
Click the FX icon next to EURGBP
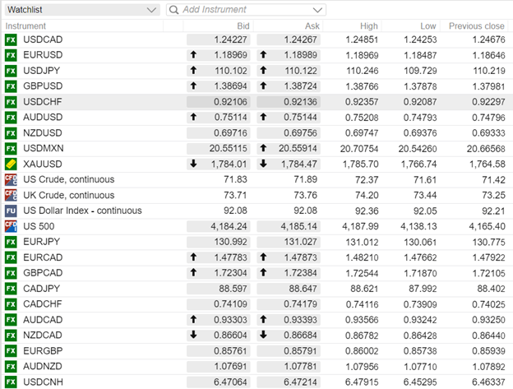click(x=11, y=350)
